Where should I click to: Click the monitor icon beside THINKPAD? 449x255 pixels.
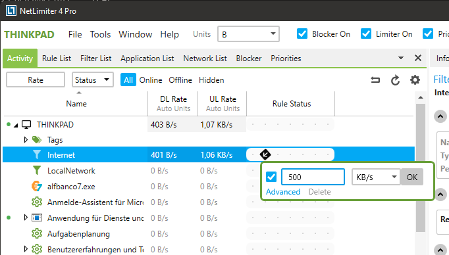point(26,125)
